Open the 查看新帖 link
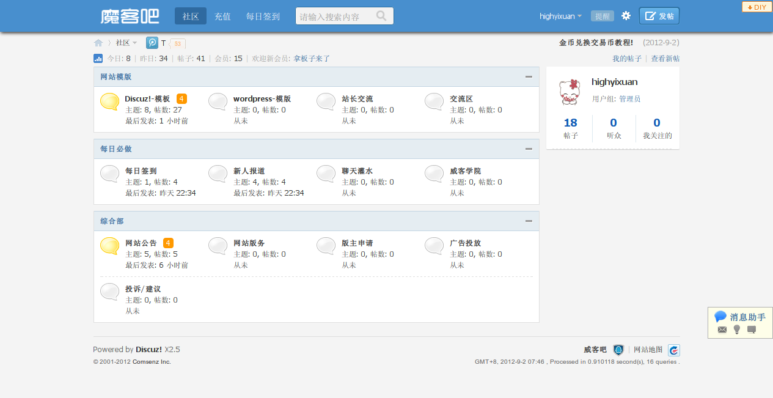773x398 pixels. pos(665,59)
